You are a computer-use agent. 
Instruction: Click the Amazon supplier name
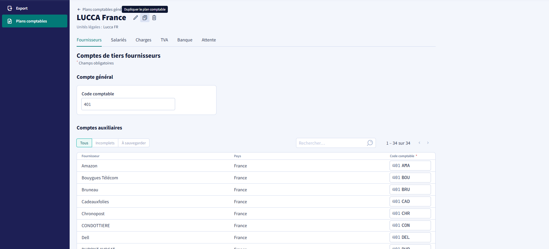(89, 166)
